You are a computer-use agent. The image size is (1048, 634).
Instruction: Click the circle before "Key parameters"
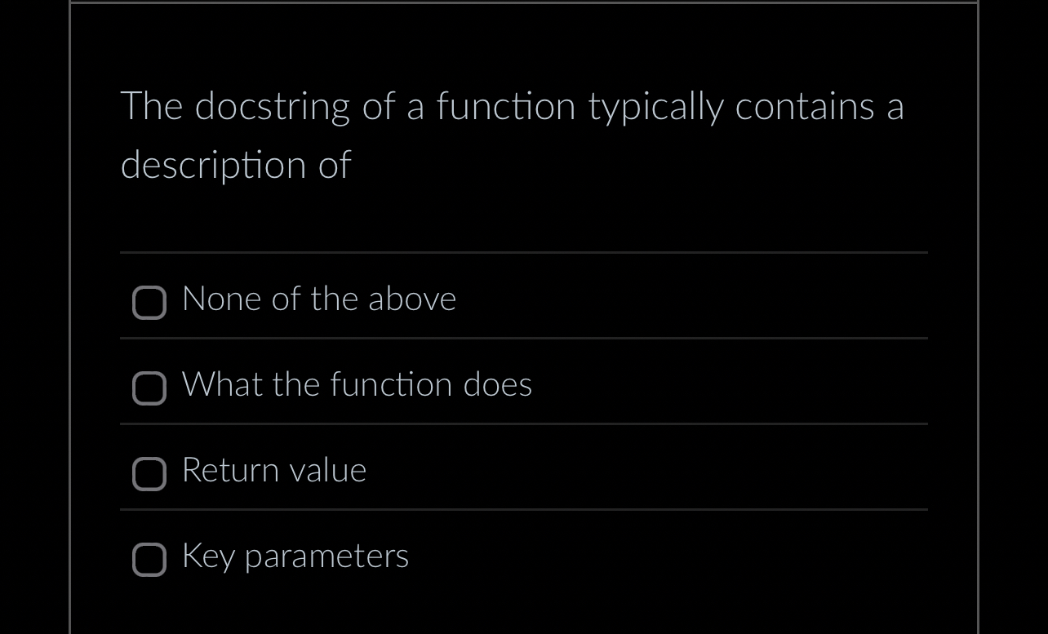[x=149, y=560]
